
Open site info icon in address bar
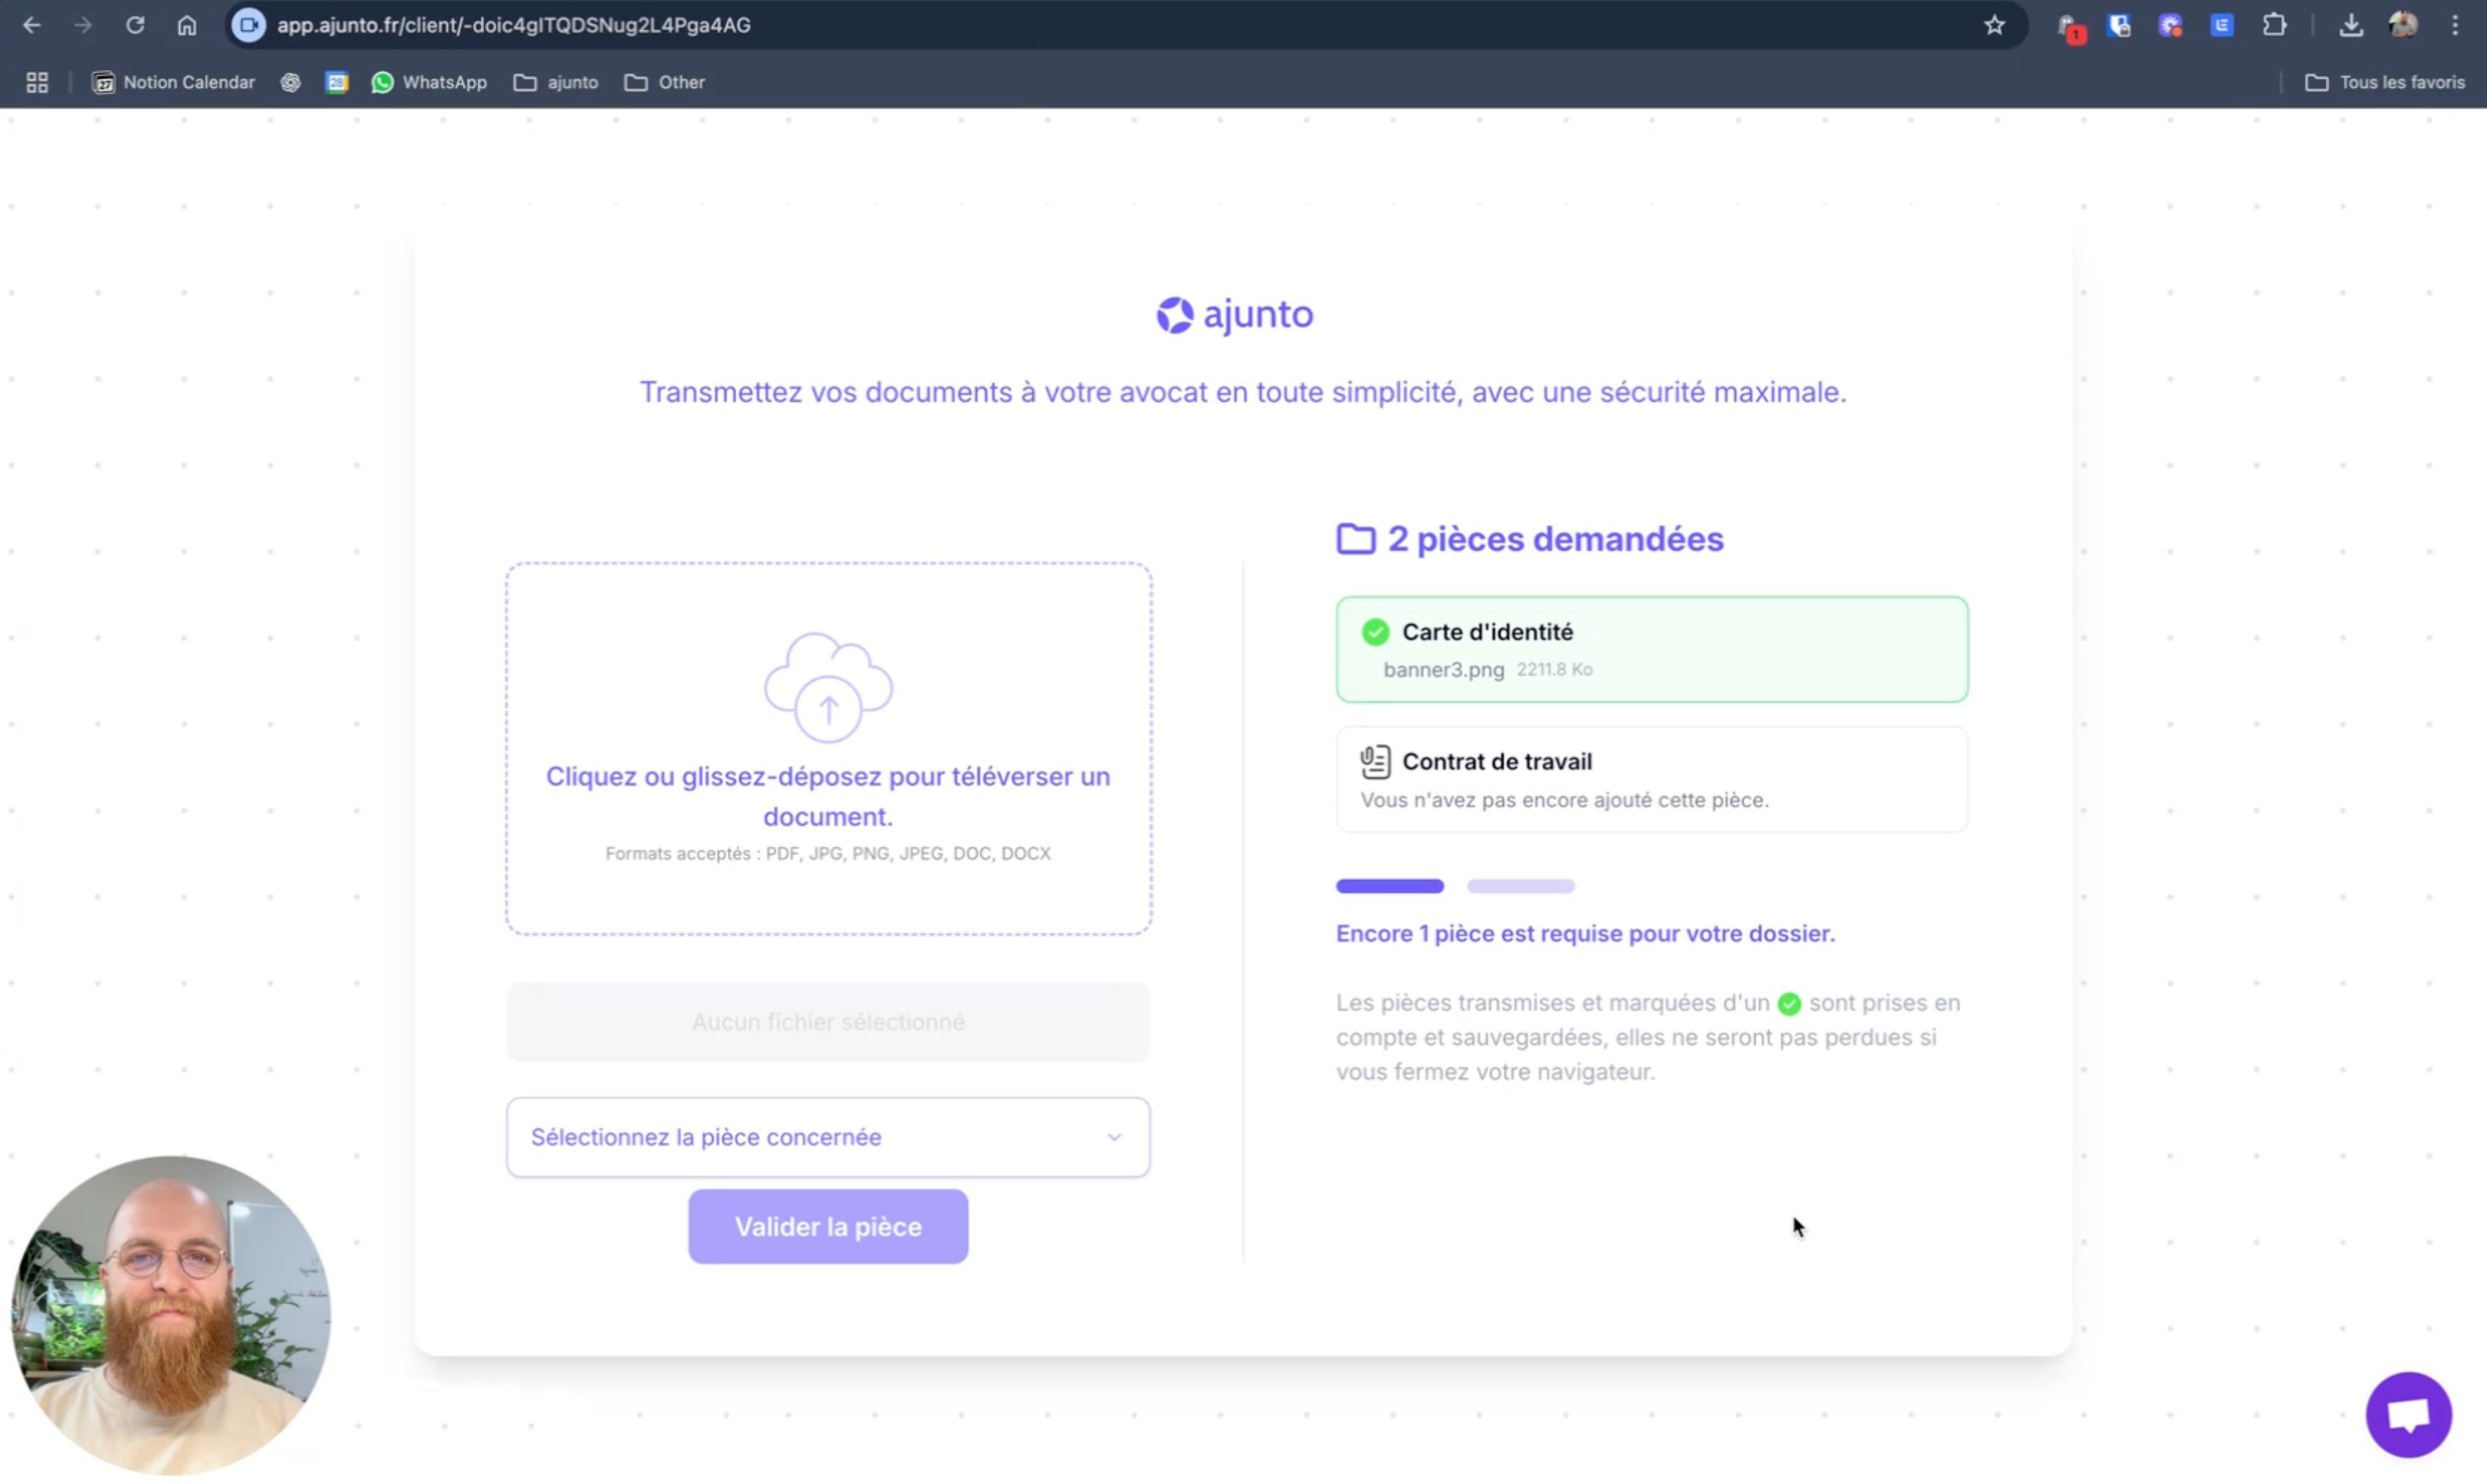249,25
